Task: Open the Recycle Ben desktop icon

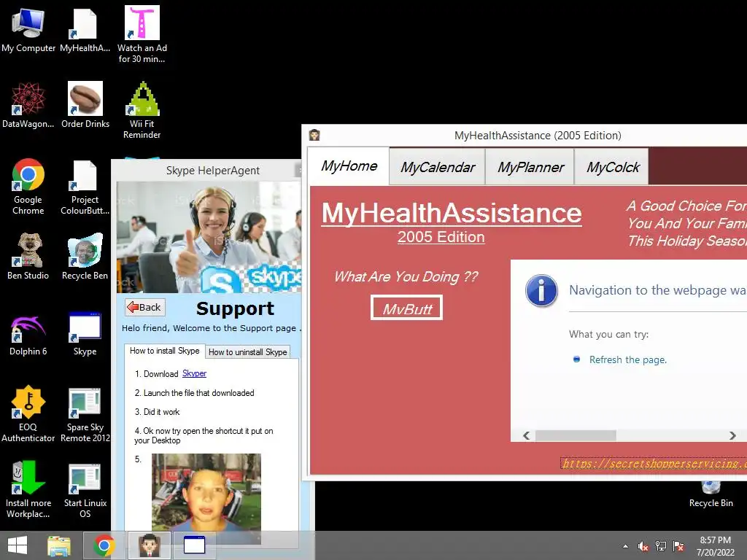Action: 85,257
